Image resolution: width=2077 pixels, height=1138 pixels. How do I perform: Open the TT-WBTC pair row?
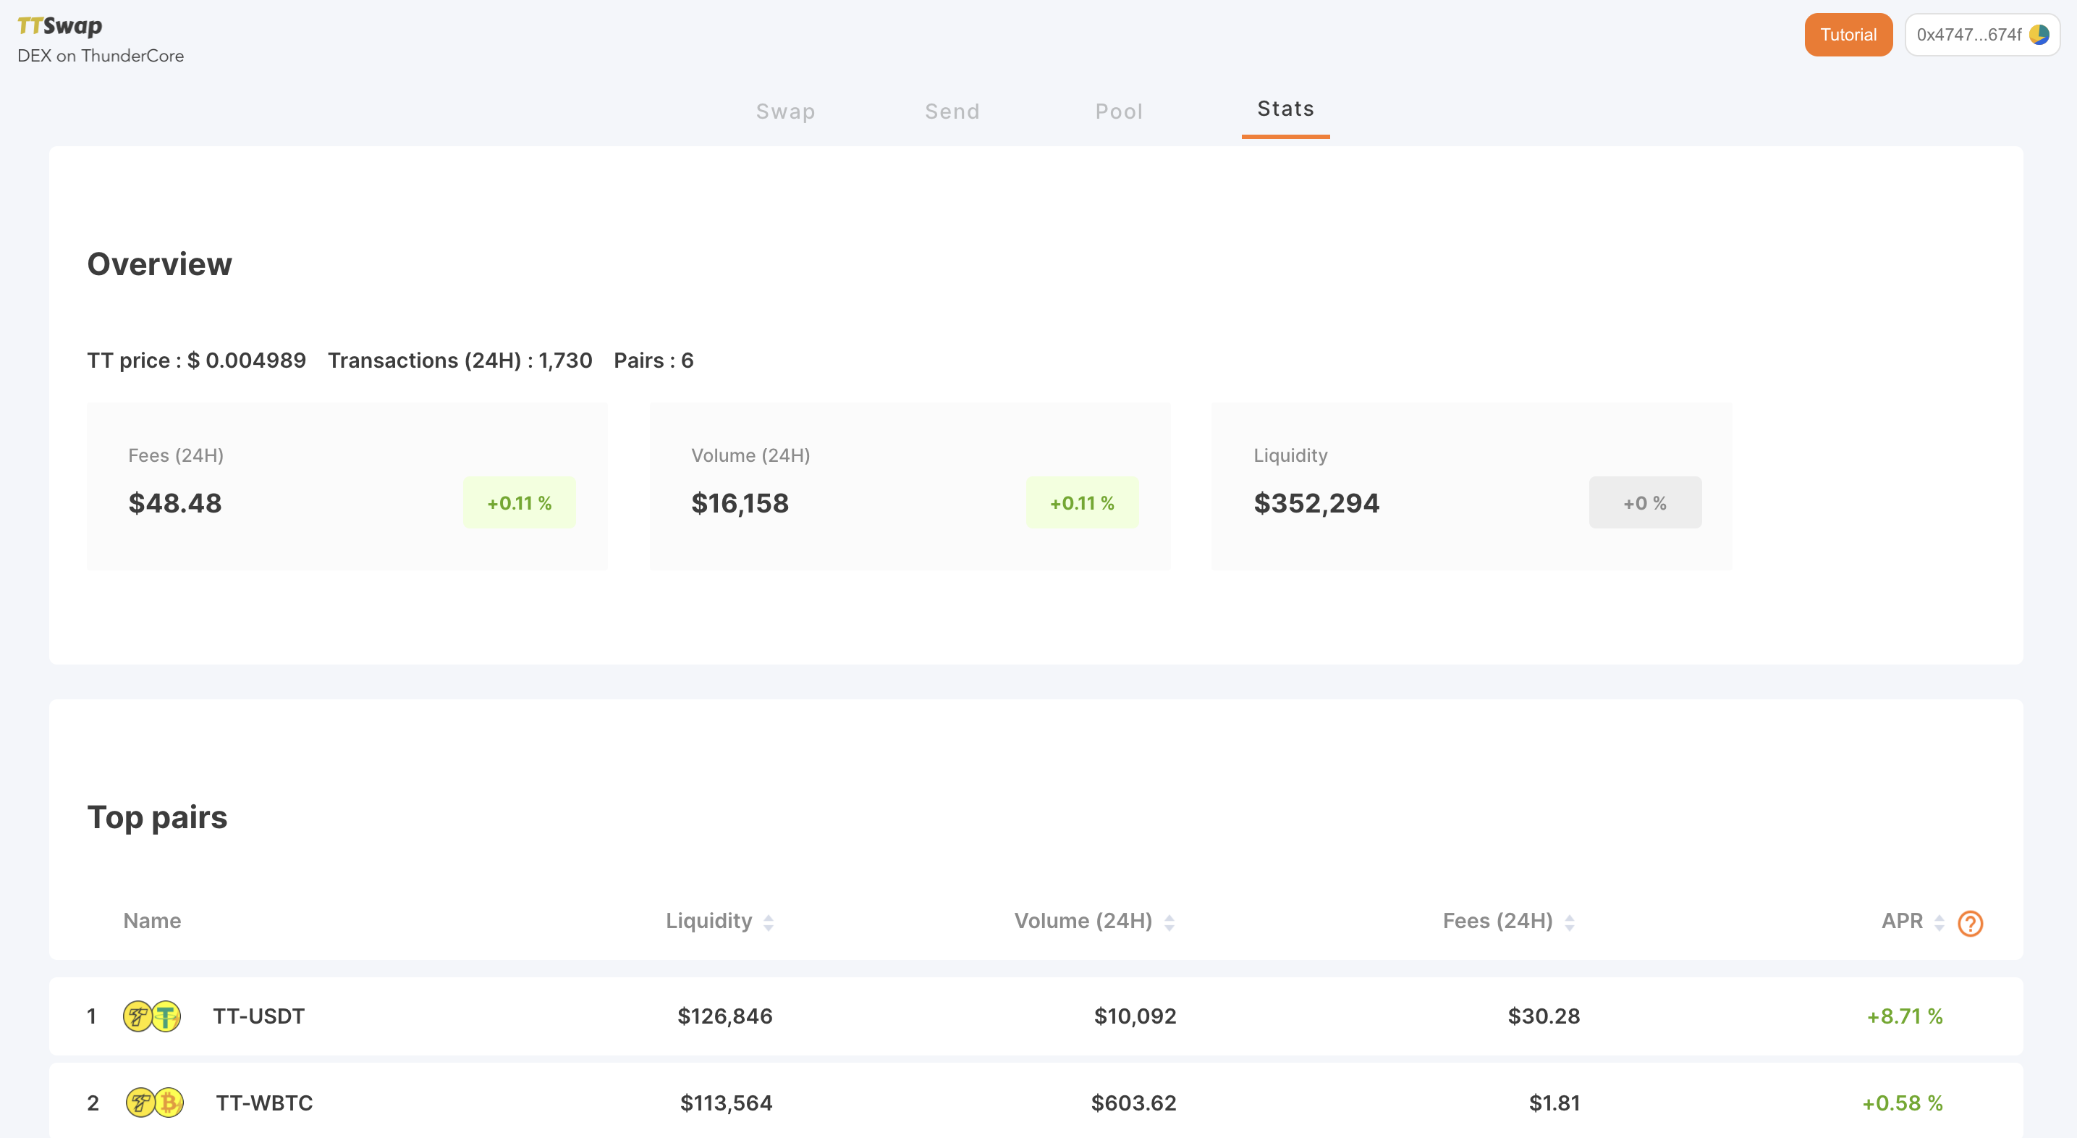264,1103
